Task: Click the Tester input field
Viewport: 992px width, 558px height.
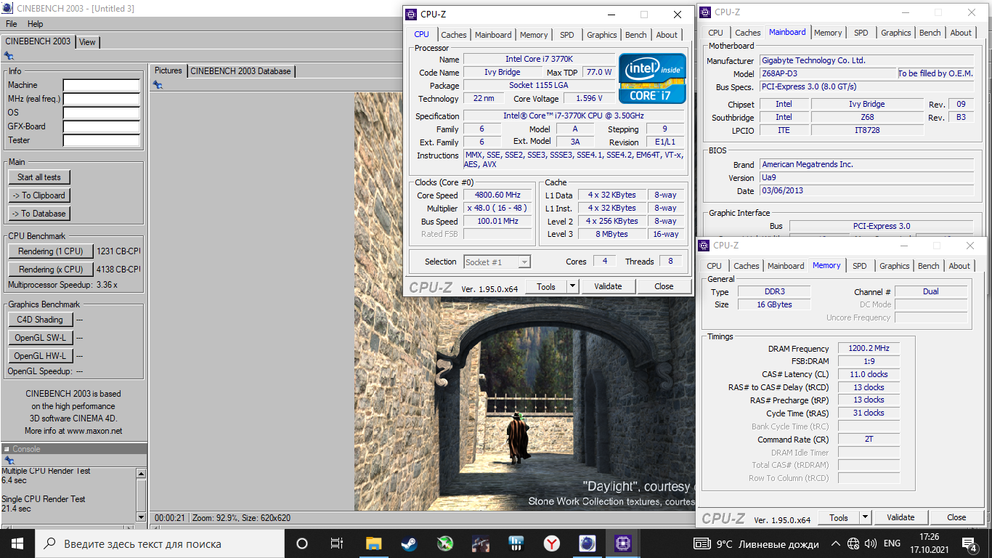Action: pos(101,140)
